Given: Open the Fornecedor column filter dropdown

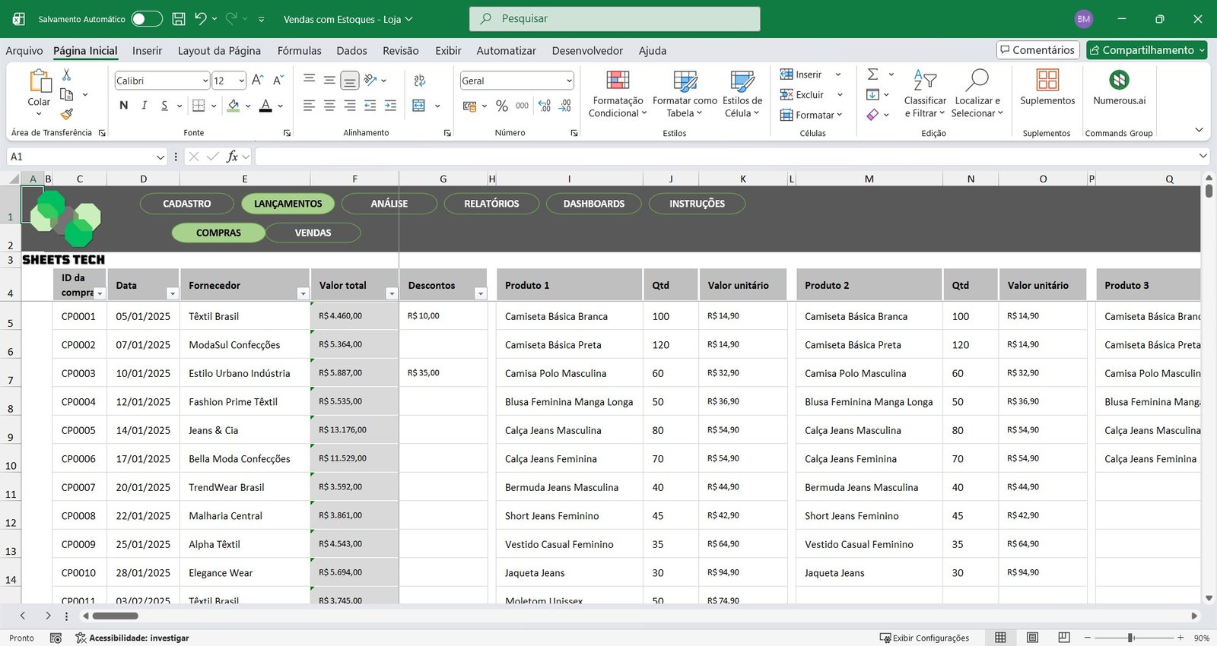Looking at the screenshot, I should (x=303, y=293).
